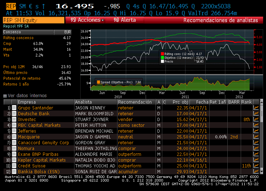Click the red Ráting cons legend swatch
Screen dimensions: 266x191
click(x=162, y=54)
